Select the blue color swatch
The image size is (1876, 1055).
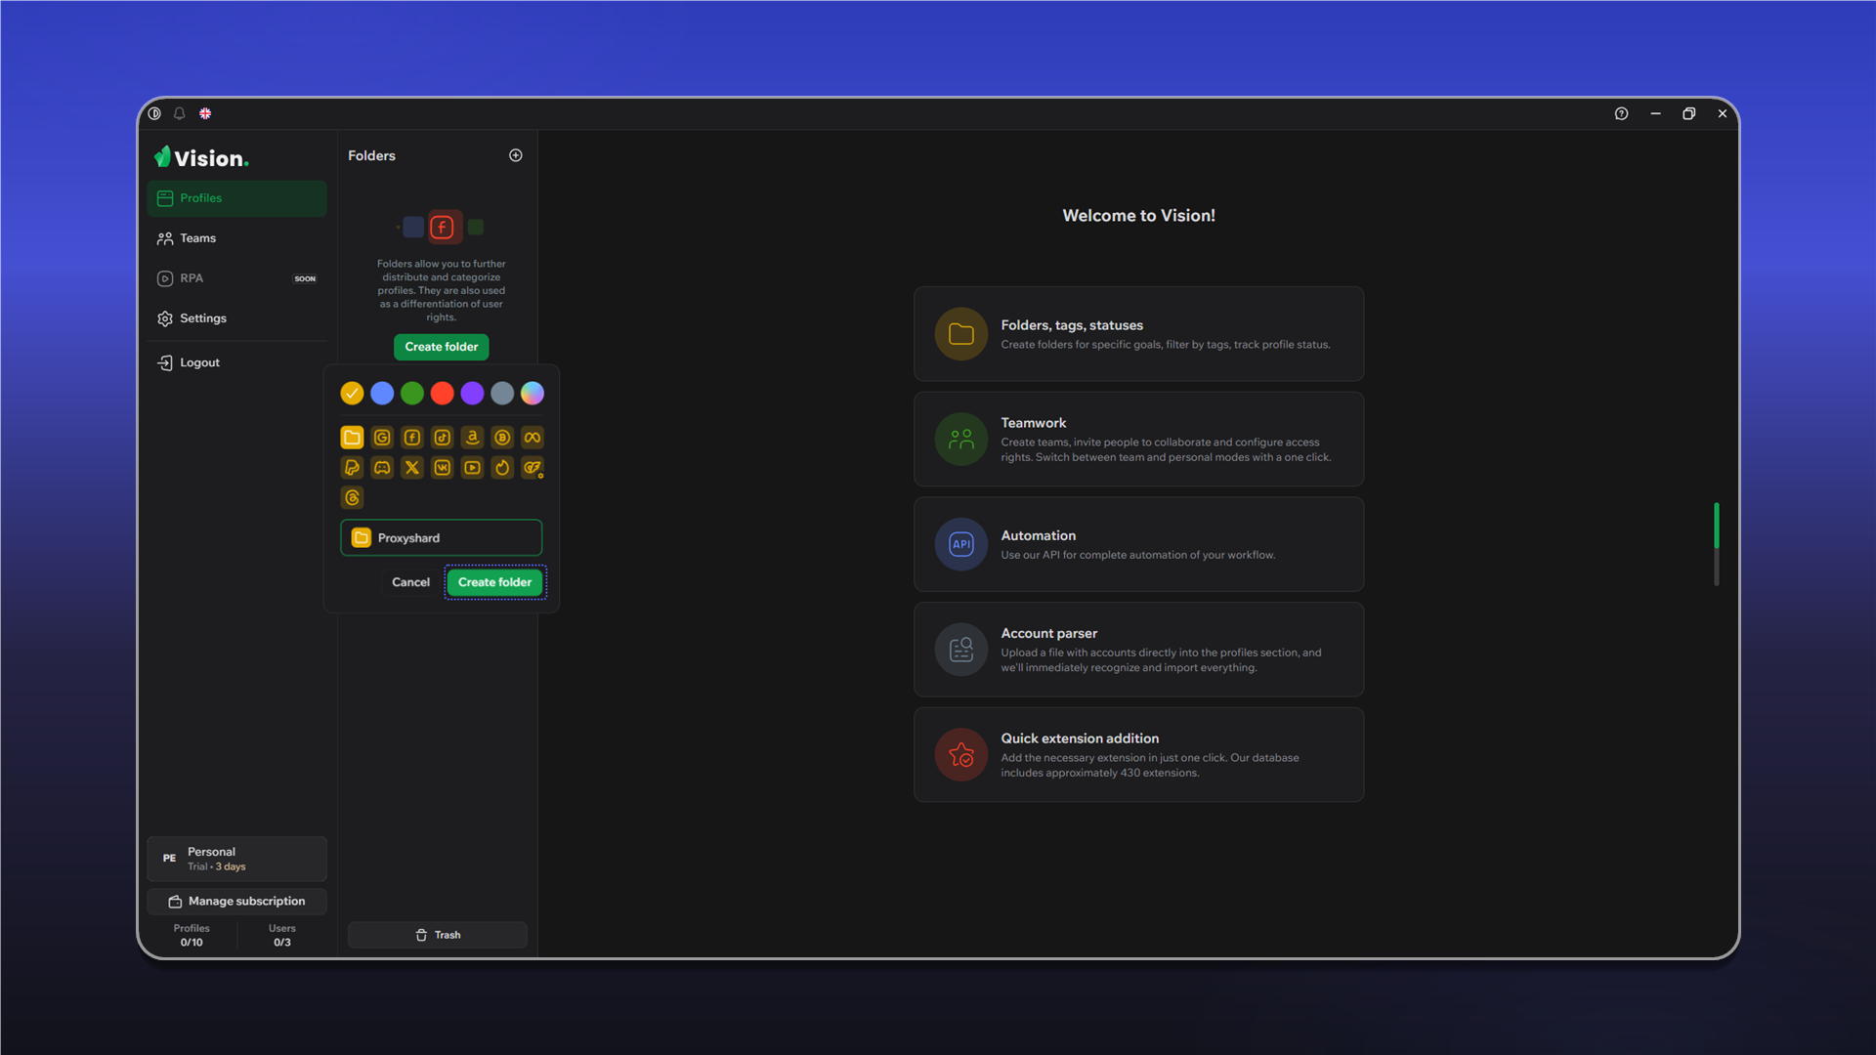pyautogui.click(x=382, y=393)
